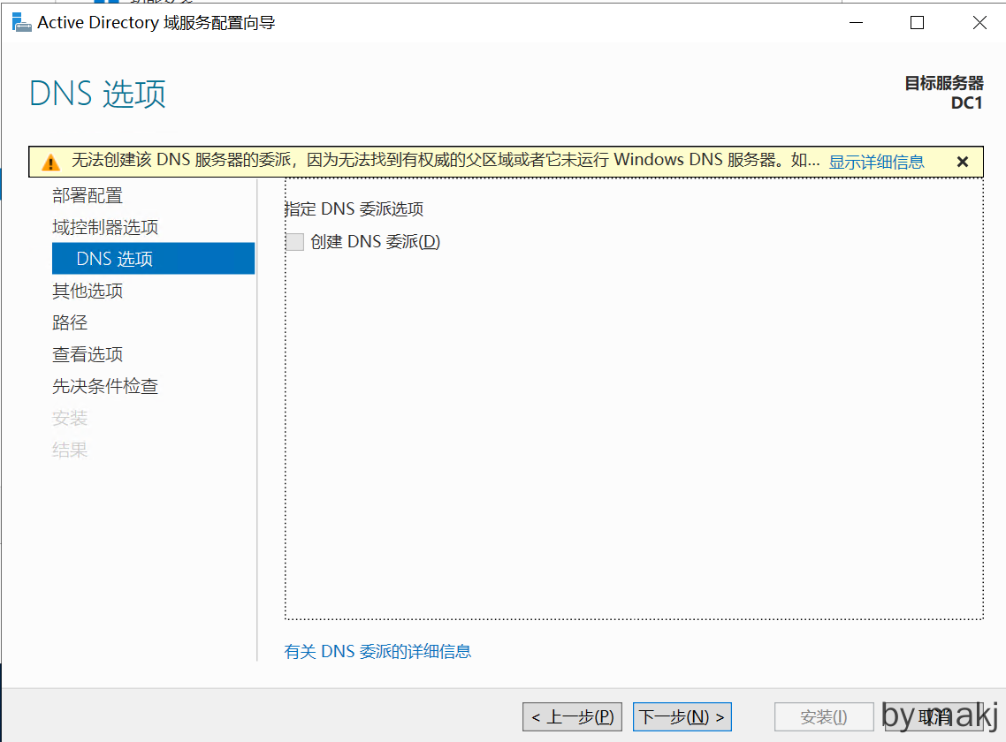Maximize the configuration wizard window
The width and height of the screenshot is (1006, 742).
pyautogui.click(x=917, y=23)
